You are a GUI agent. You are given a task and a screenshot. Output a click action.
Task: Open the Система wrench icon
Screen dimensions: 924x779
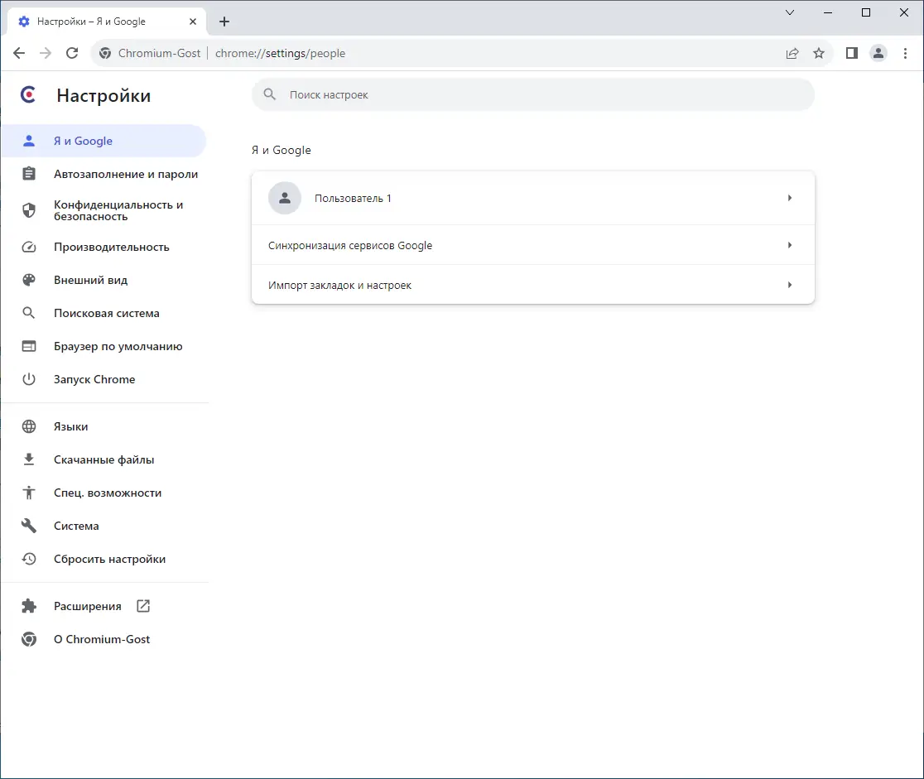(x=29, y=526)
